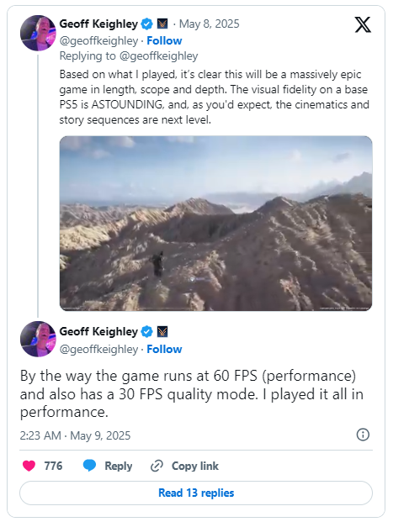This screenshot has width=393, height=522.
Task: Open the Replying to @geoffkeighley mention
Action: coord(158,56)
